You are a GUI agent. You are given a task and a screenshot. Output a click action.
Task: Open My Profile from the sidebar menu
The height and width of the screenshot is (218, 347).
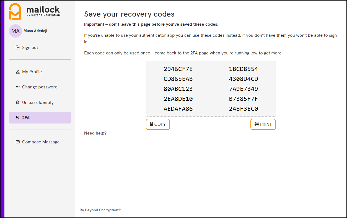tap(32, 72)
